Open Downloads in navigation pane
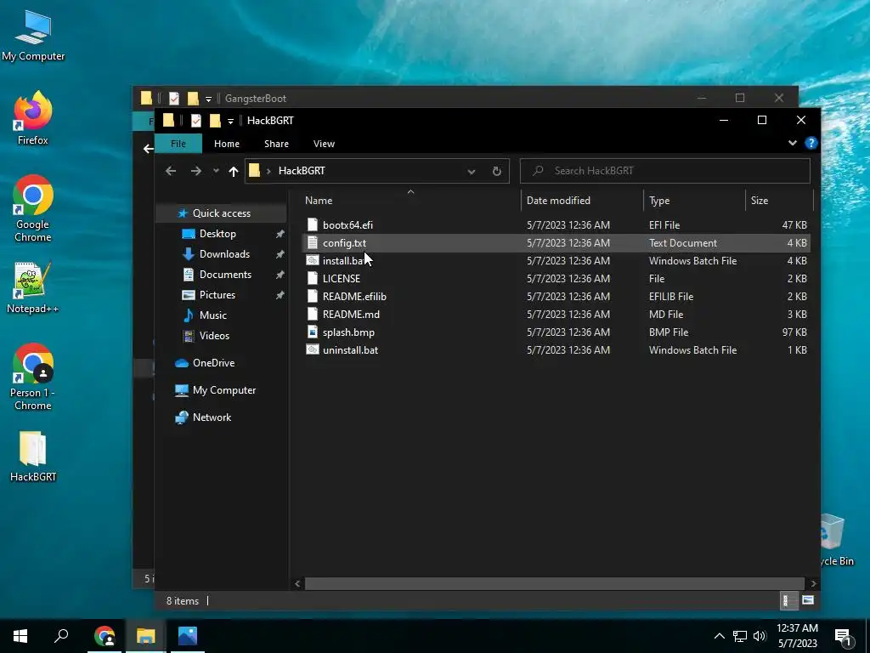Screen dimensions: 870x653 pyautogui.click(x=224, y=254)
